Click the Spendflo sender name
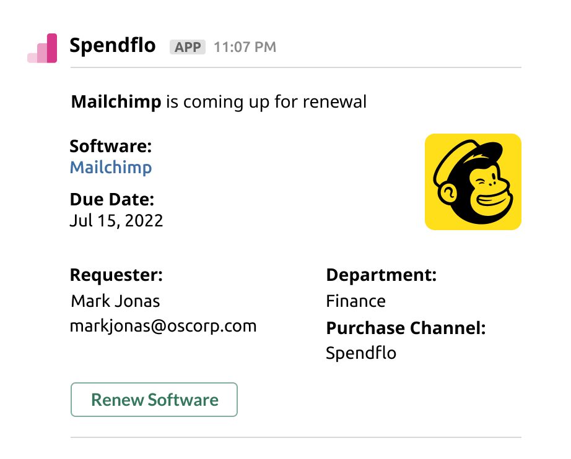Screen dimensions: 571x459 112,46
